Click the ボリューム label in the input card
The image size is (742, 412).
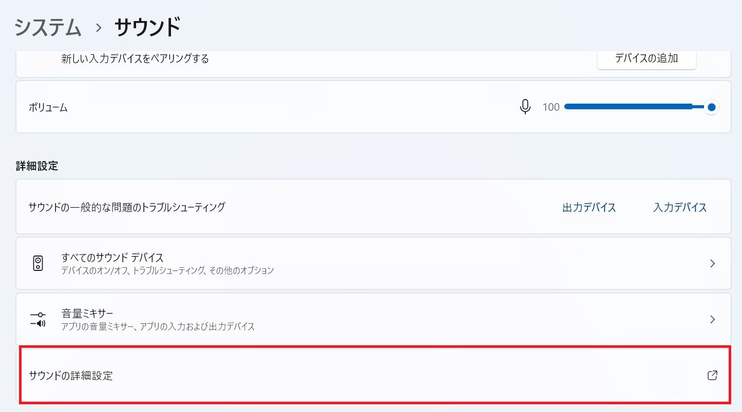point(48,108)
